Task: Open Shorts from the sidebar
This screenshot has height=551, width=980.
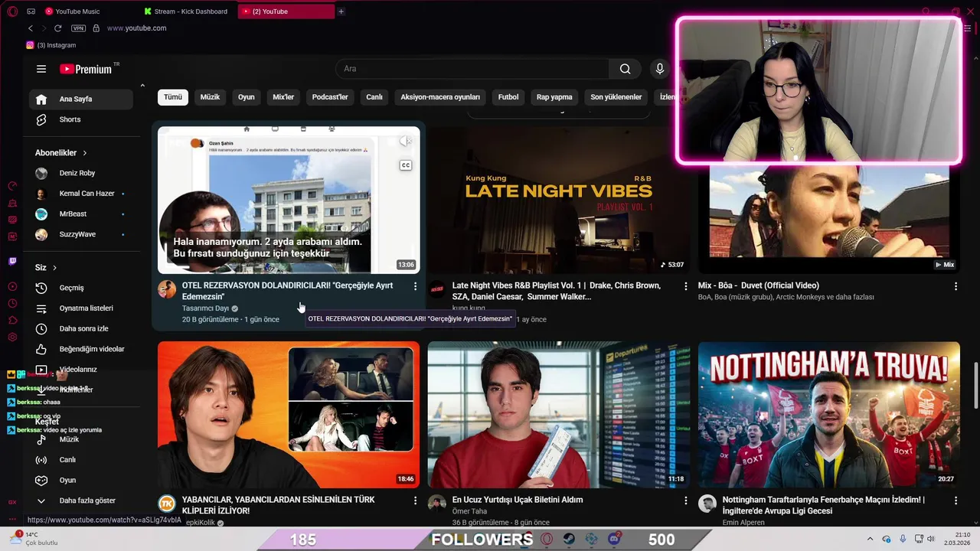Action: coord(80,119)
